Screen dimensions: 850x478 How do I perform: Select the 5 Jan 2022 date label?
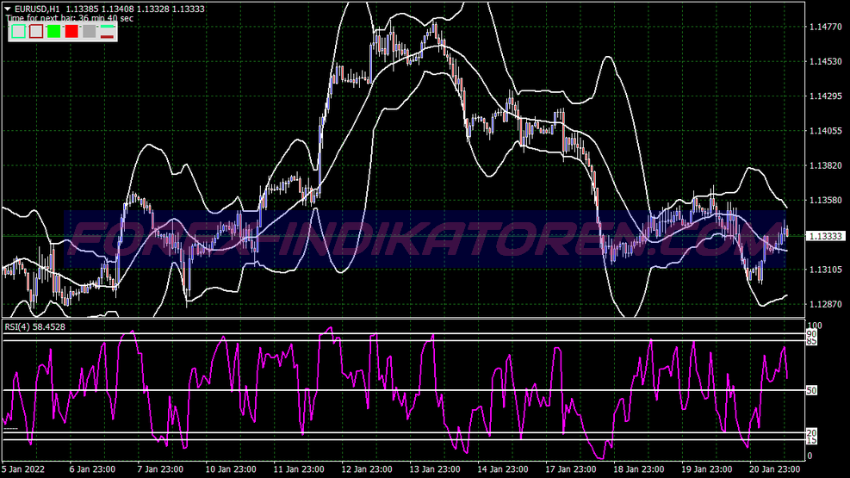23,469
